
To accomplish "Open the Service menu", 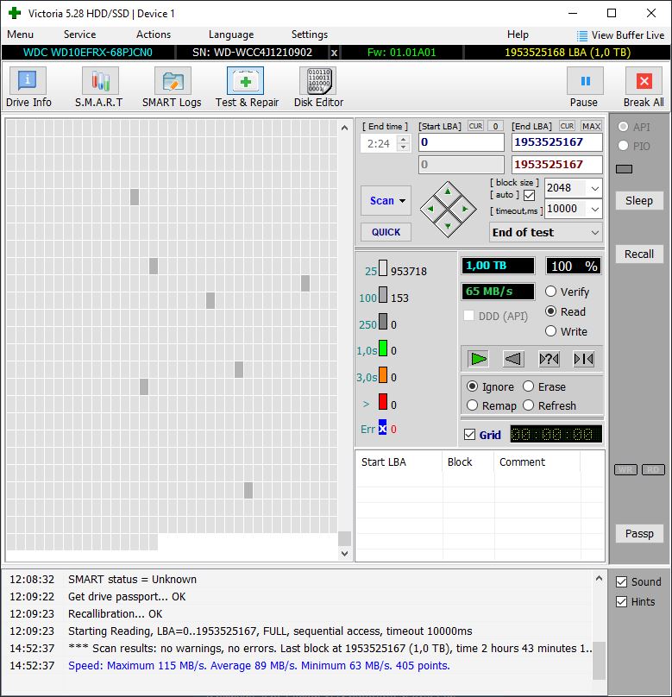I will pyautogui.click(x=79, y=35).
